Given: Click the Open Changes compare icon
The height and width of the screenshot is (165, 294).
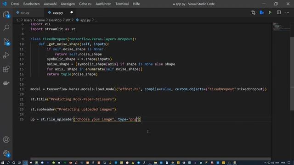Looking at the screenshot, I should click(x=253, y=12).
